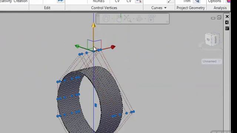Click the RIGHT face of the ViewCube
Viewport: 237px width, 133px height.
(216, 40)
